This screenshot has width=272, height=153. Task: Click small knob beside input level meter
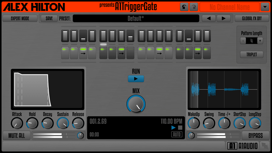pyautogui.click(x=80, y=136)
